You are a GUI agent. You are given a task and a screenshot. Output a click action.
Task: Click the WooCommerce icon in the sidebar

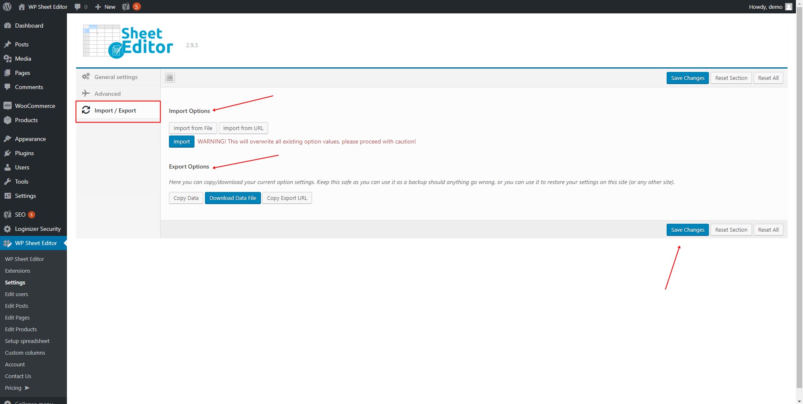[x=8, y=106]
